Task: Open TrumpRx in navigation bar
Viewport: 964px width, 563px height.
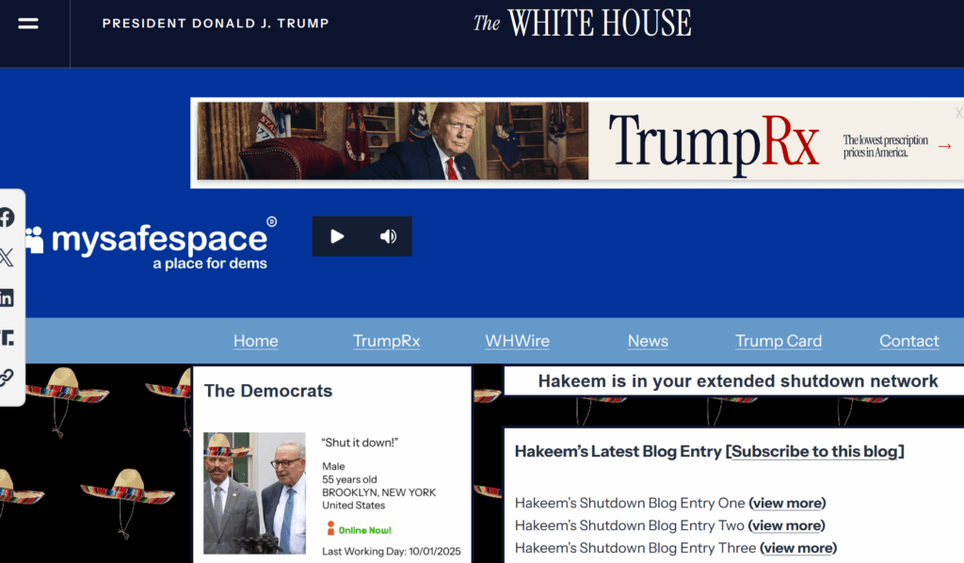Action: (x=386, y=341)
